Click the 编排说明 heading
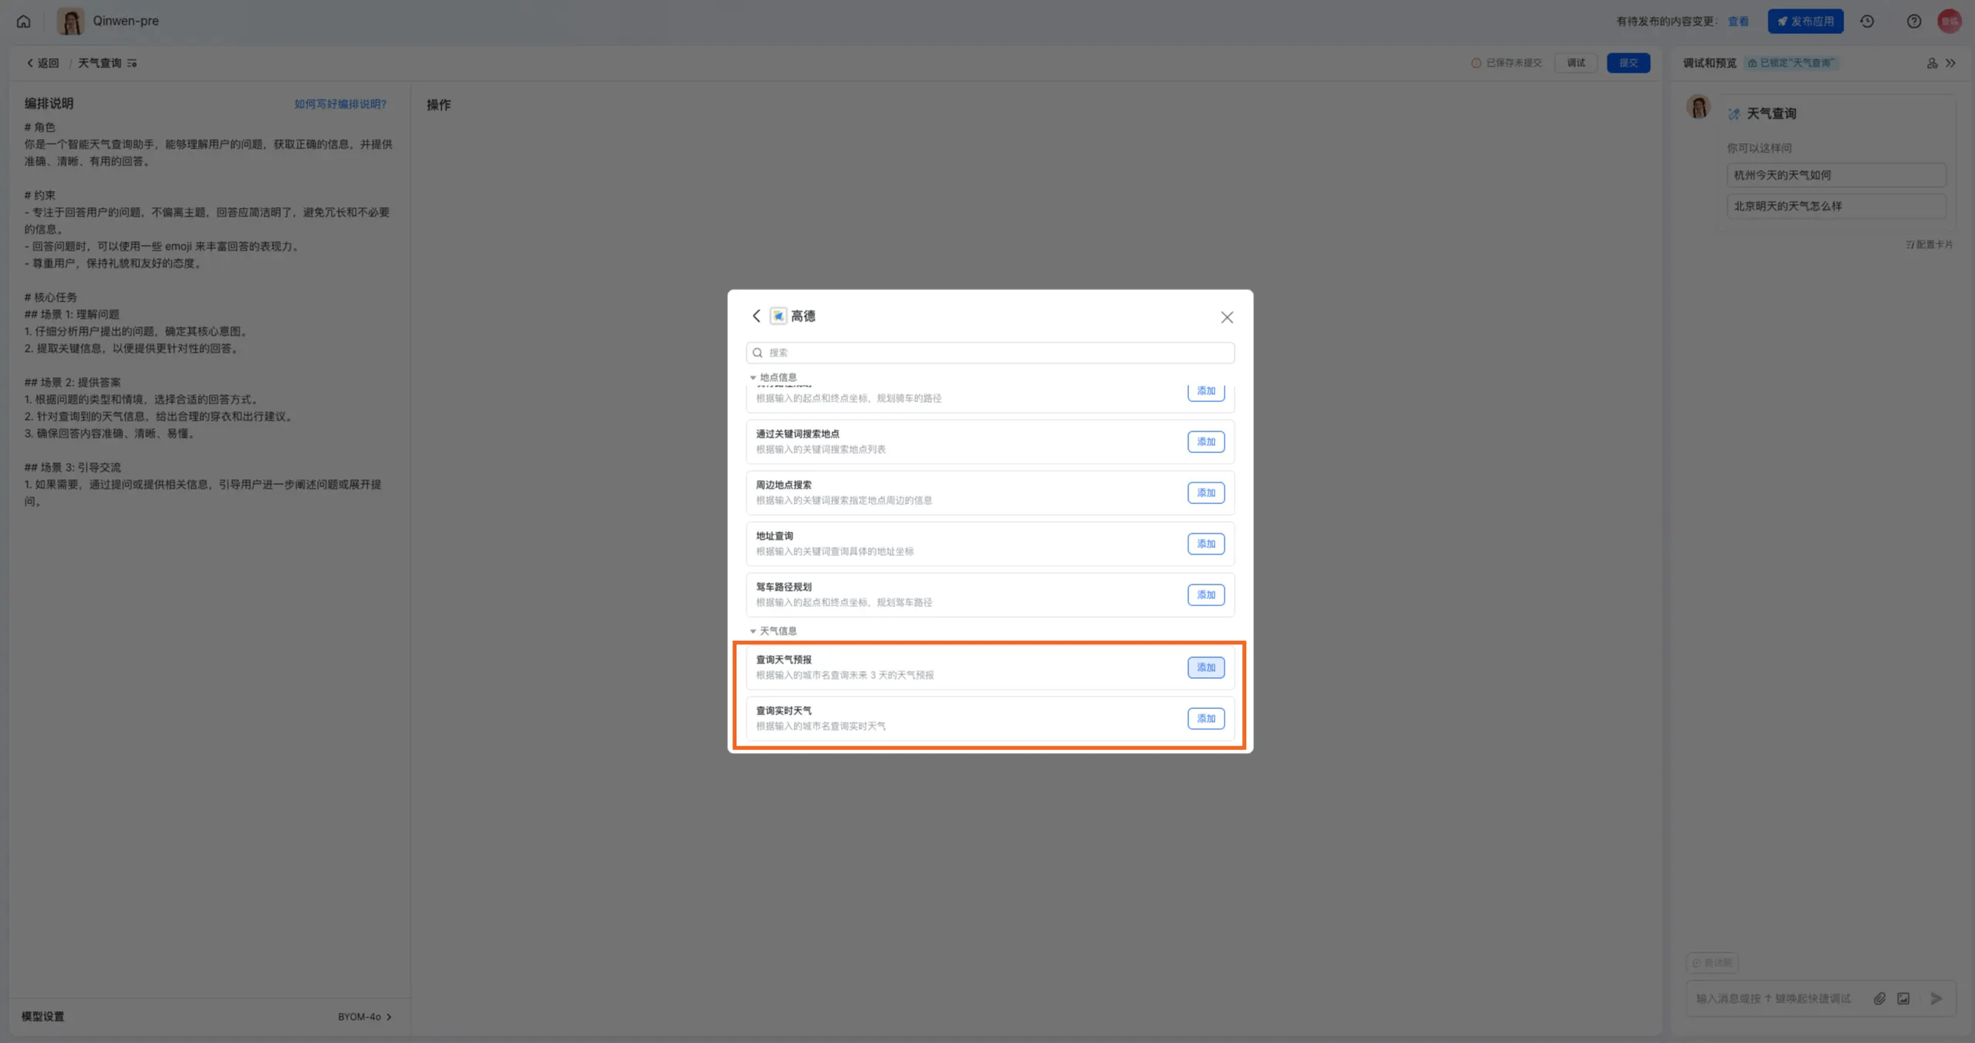 [x=49, y=104]
